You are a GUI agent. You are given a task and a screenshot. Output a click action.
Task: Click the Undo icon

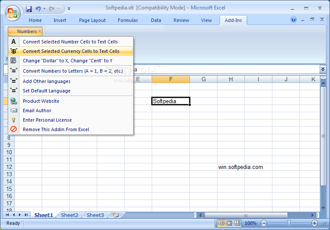point(38,9)
